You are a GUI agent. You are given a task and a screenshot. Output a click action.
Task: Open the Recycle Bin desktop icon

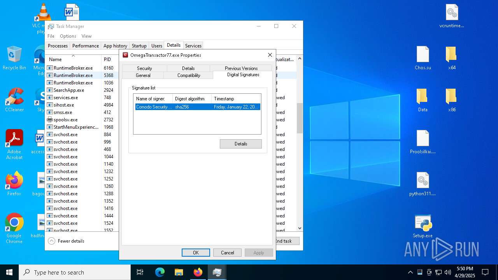point(14,58)
